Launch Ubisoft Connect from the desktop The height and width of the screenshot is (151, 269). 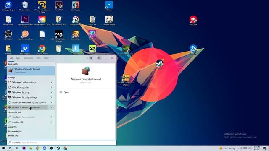pyautogui.click(x=76, y=21)
